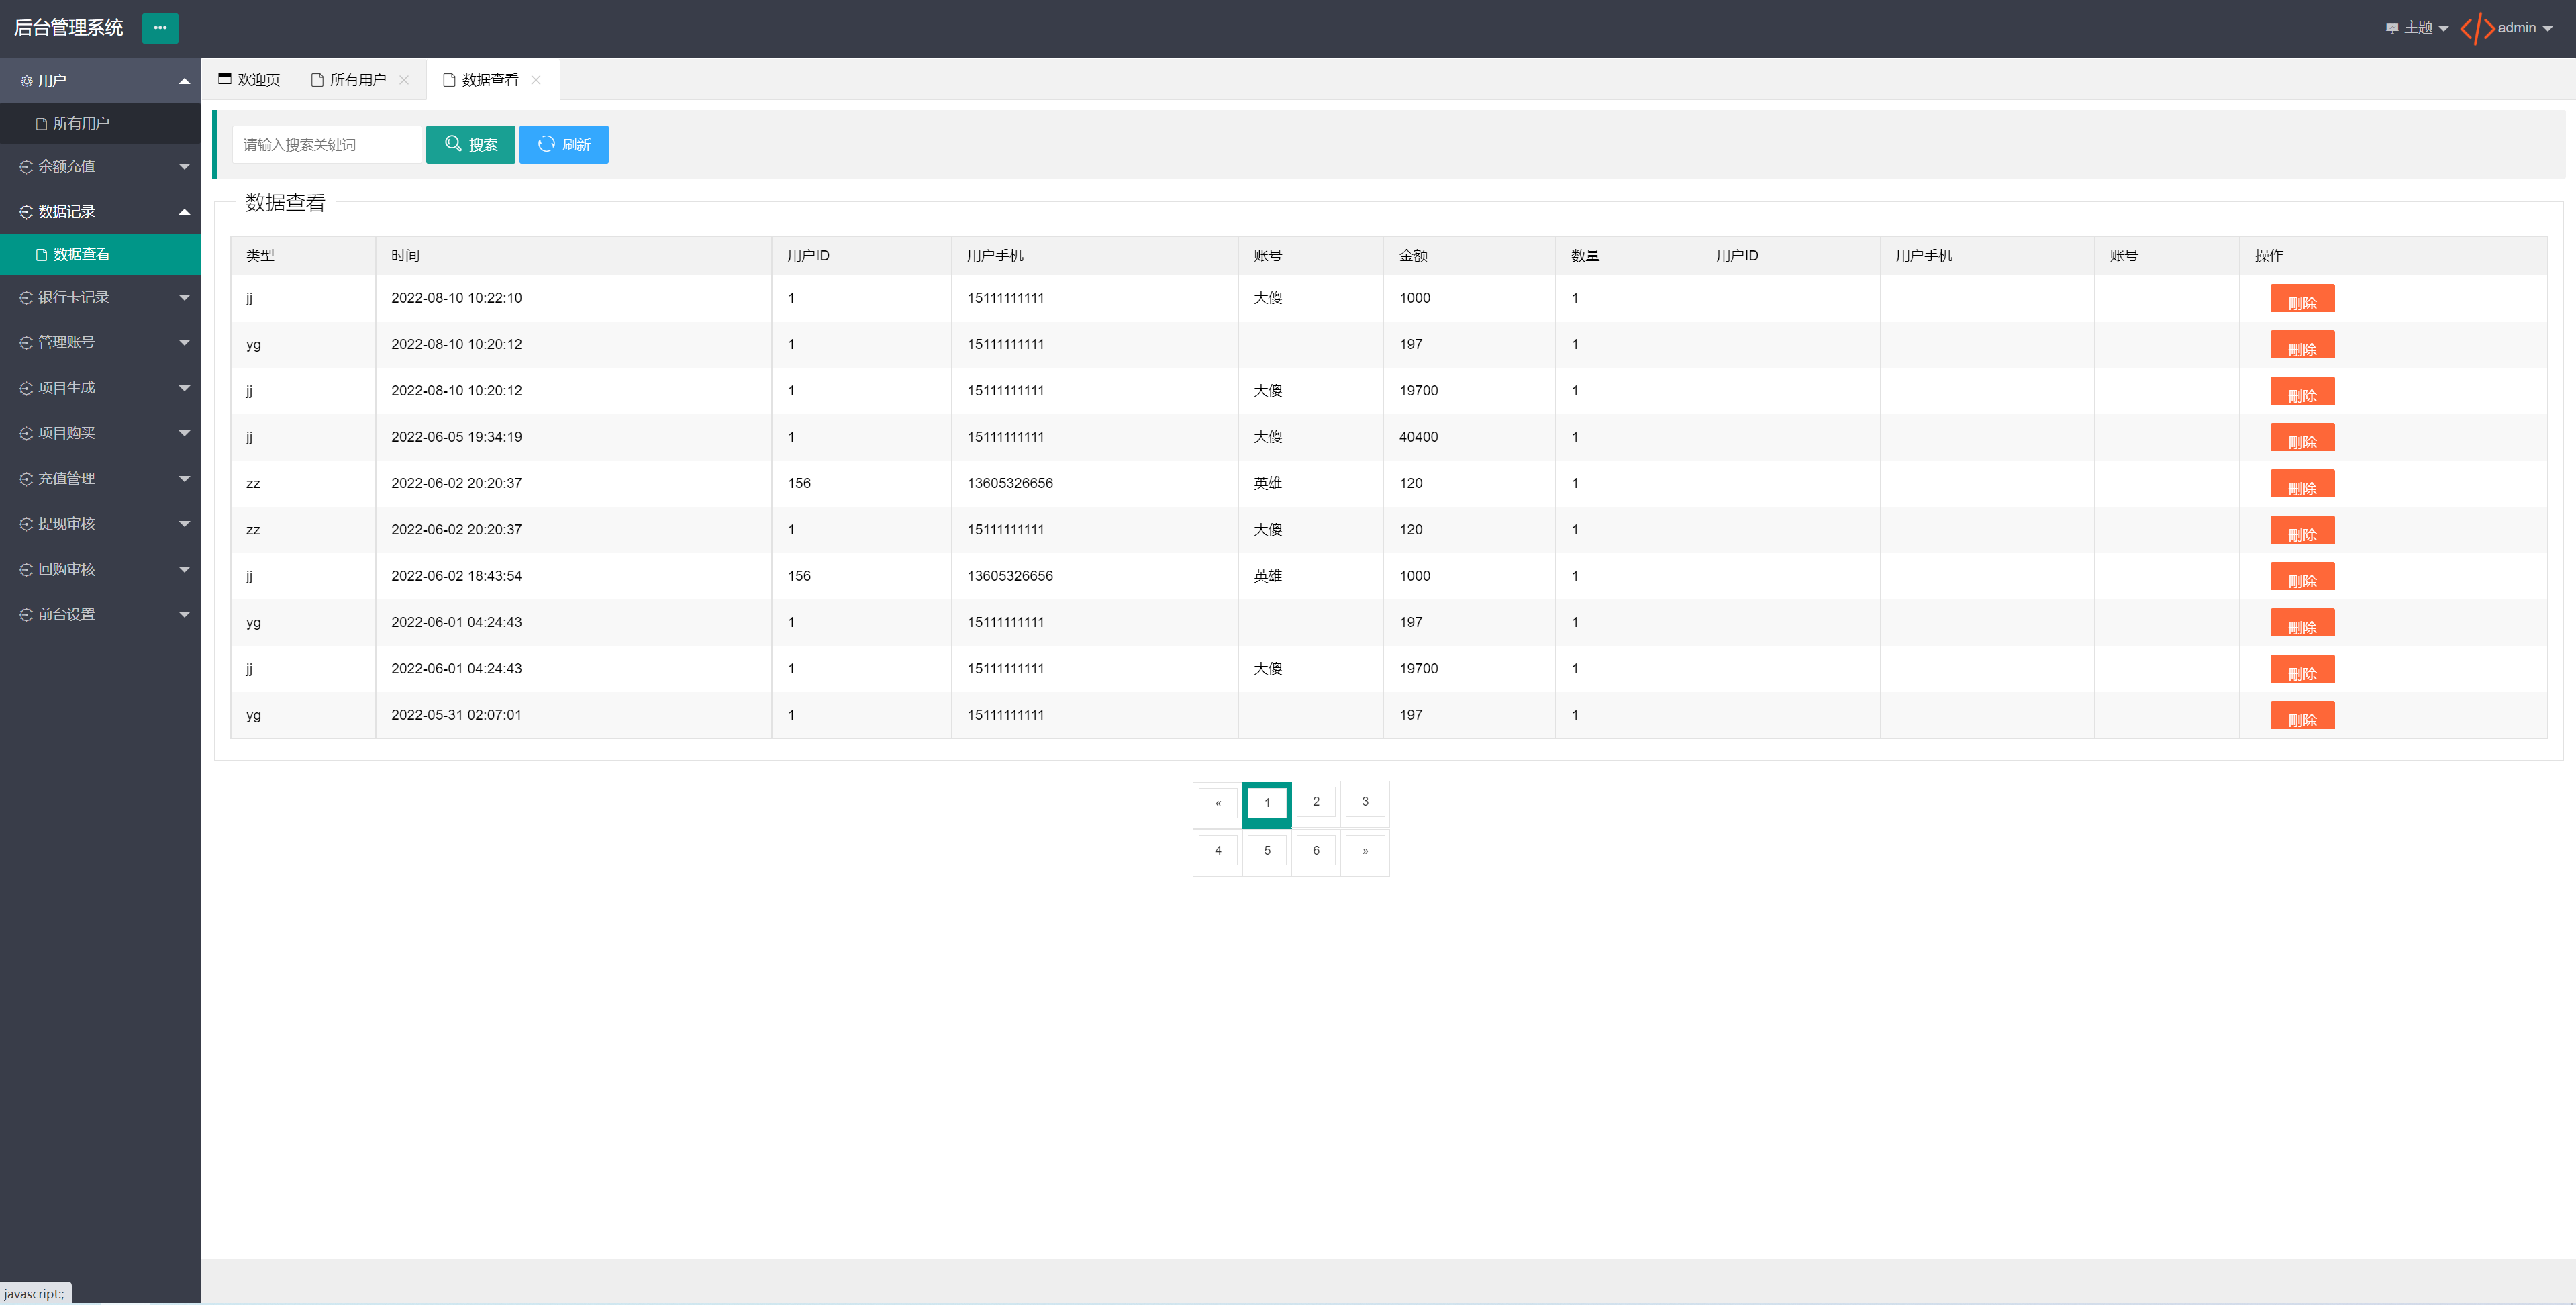The width and height of the screenshot is (2576, 1305).
Task: Expand the 余额充值 menu
Action: pyautogui.click(x=100, y=166)
